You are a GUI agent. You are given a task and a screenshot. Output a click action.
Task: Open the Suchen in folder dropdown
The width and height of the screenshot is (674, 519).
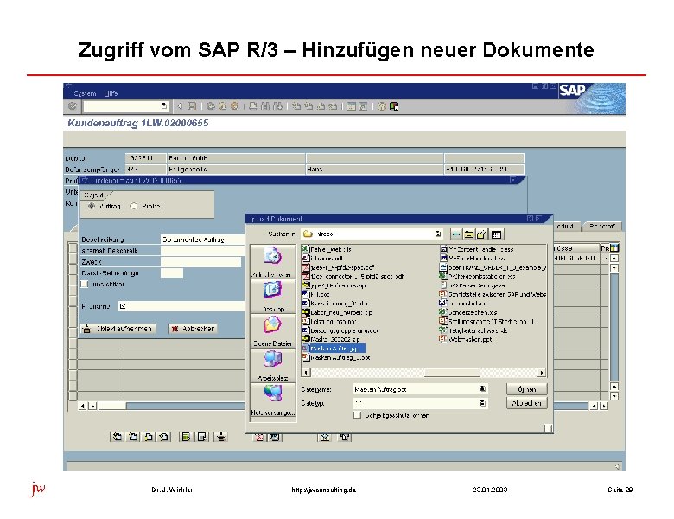[438, 234]
